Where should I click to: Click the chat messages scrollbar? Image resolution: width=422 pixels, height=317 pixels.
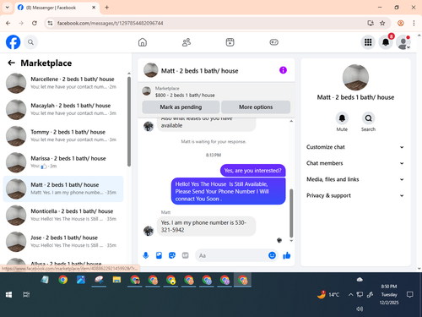point(291,213)
